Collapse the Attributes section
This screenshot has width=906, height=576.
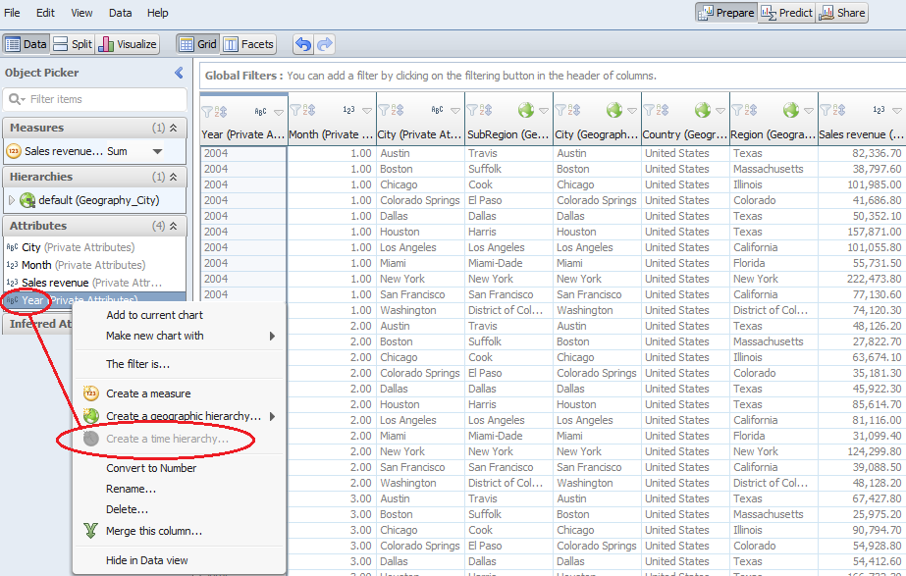[174, 226]
